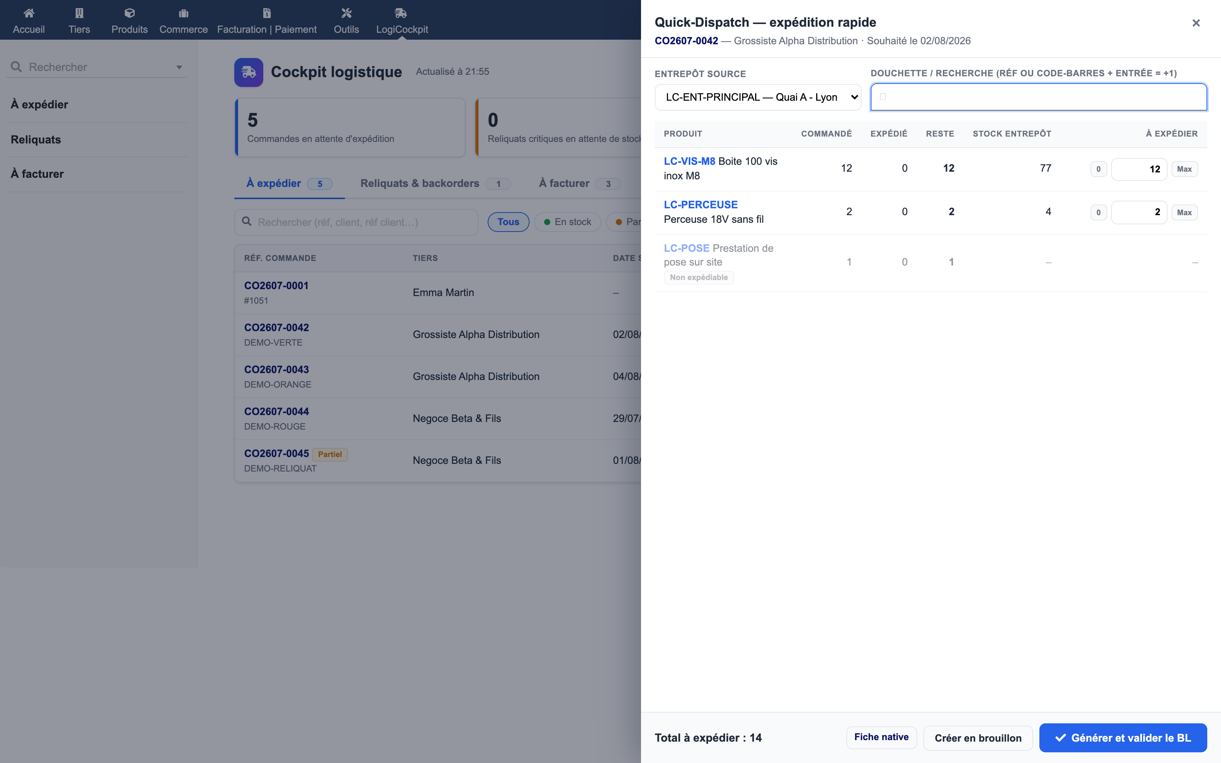Click the Total à expédier : 14 text
1221x763 pixels.
(709, 738)
